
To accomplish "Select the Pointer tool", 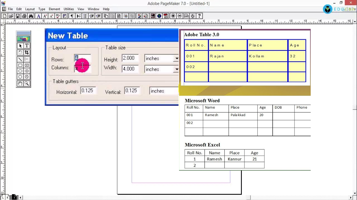I will (x=20, y=46).
